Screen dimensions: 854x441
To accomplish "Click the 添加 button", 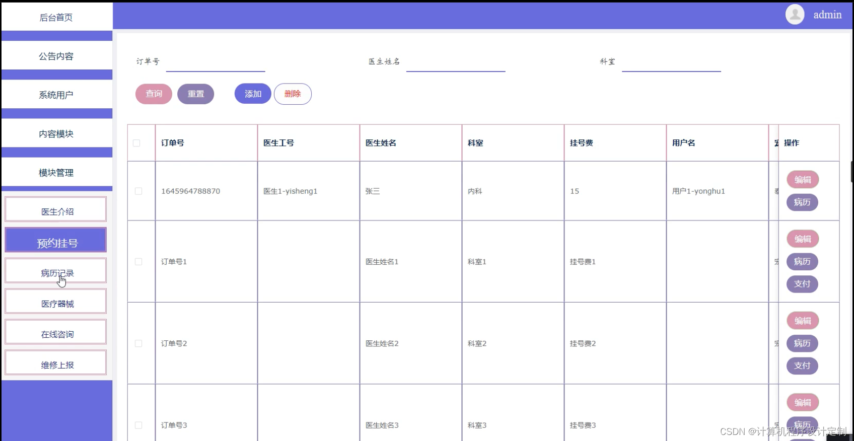I will pos(253,94).
